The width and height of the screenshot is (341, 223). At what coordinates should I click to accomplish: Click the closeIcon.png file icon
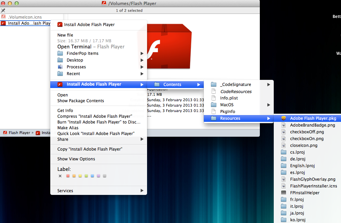284,145
